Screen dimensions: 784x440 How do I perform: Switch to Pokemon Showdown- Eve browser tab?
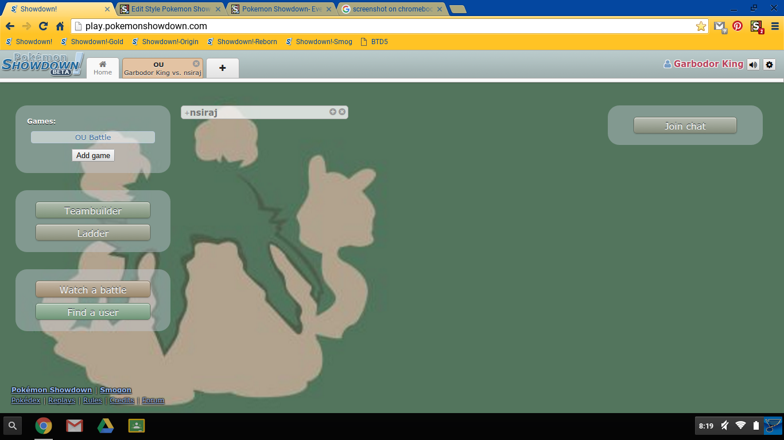[281, 9]
